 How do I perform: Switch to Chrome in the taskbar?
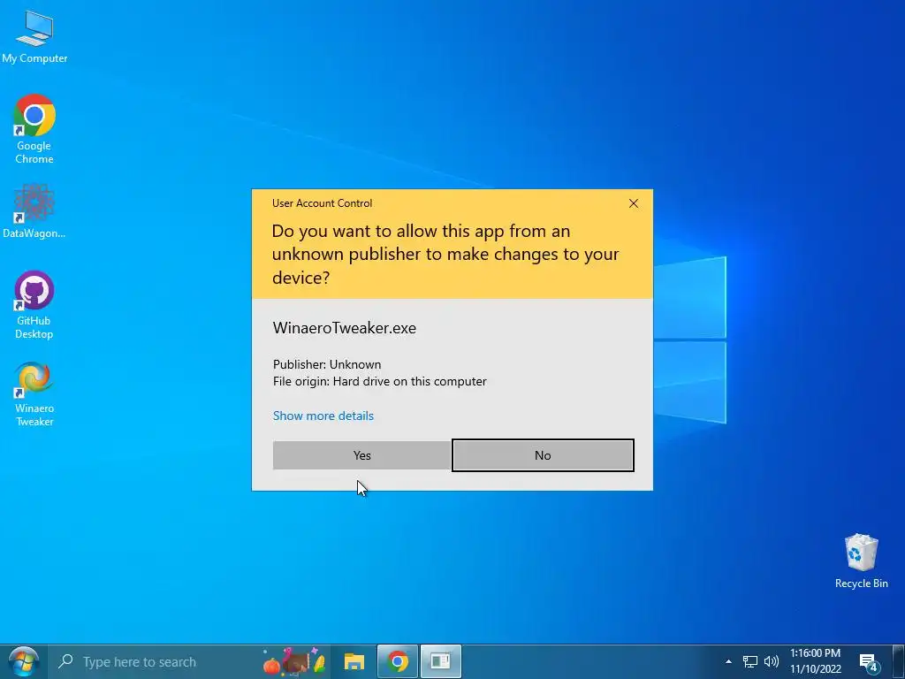(397, 662)
